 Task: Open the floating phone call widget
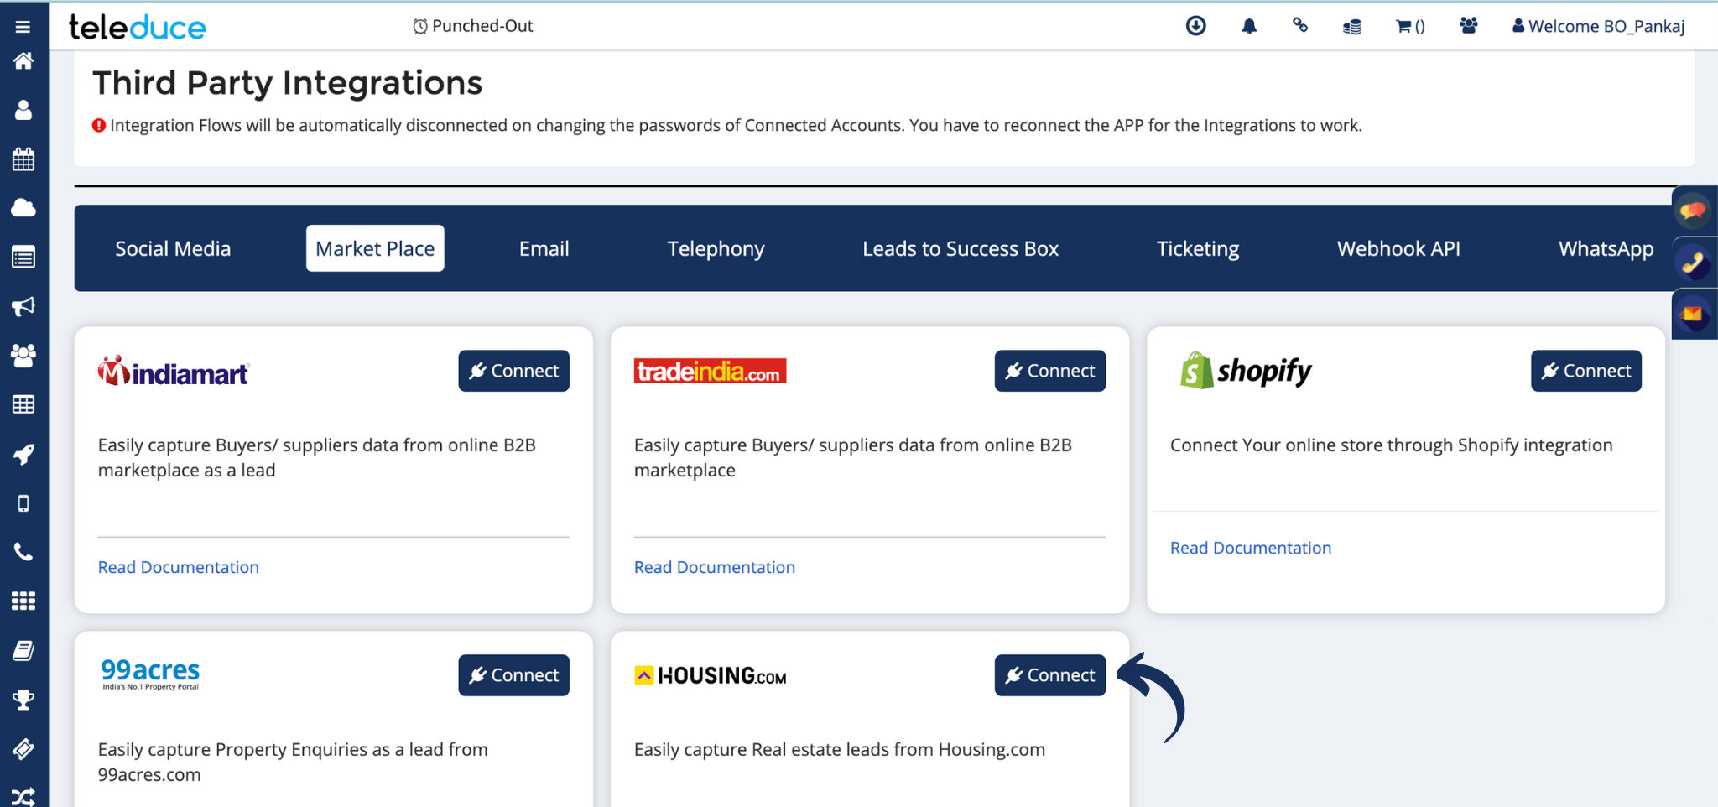(x=1693, y=263)
